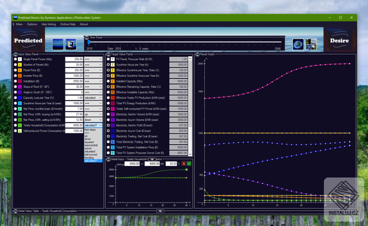This screenshot has height=226, width=368.
Task: Click the Desire logo
Action: [x=339, y=40]
